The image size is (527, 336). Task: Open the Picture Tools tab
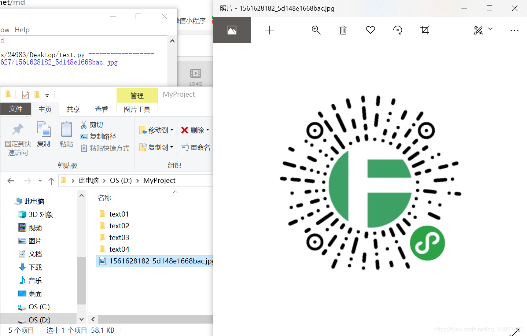point(137,109)
